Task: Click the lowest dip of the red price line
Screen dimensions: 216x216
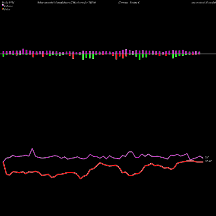Action: pyautogui.click(x=80, y=179)
